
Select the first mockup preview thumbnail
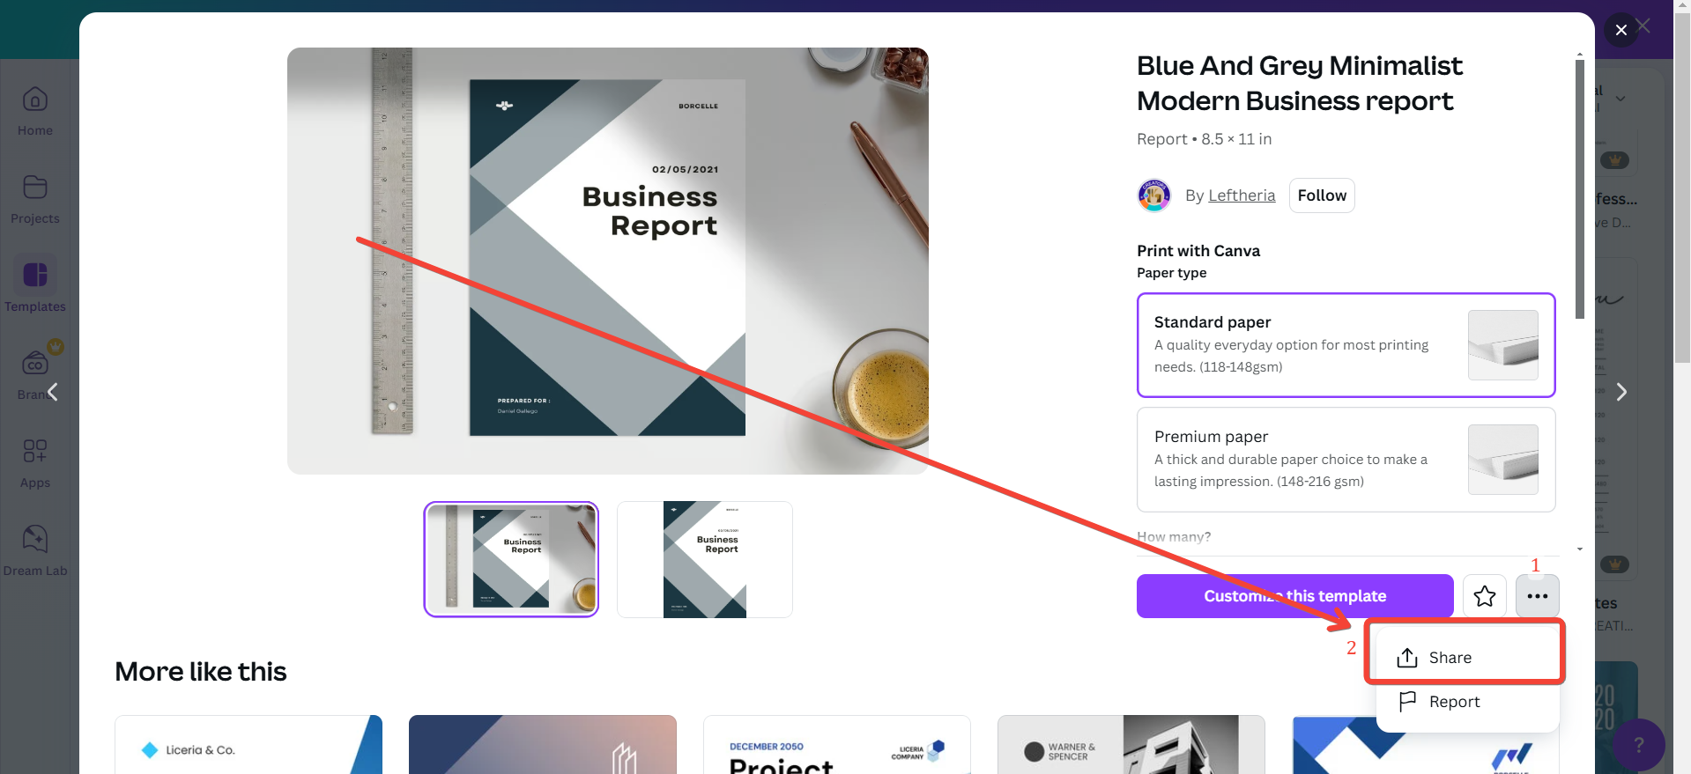coord(511,559)
